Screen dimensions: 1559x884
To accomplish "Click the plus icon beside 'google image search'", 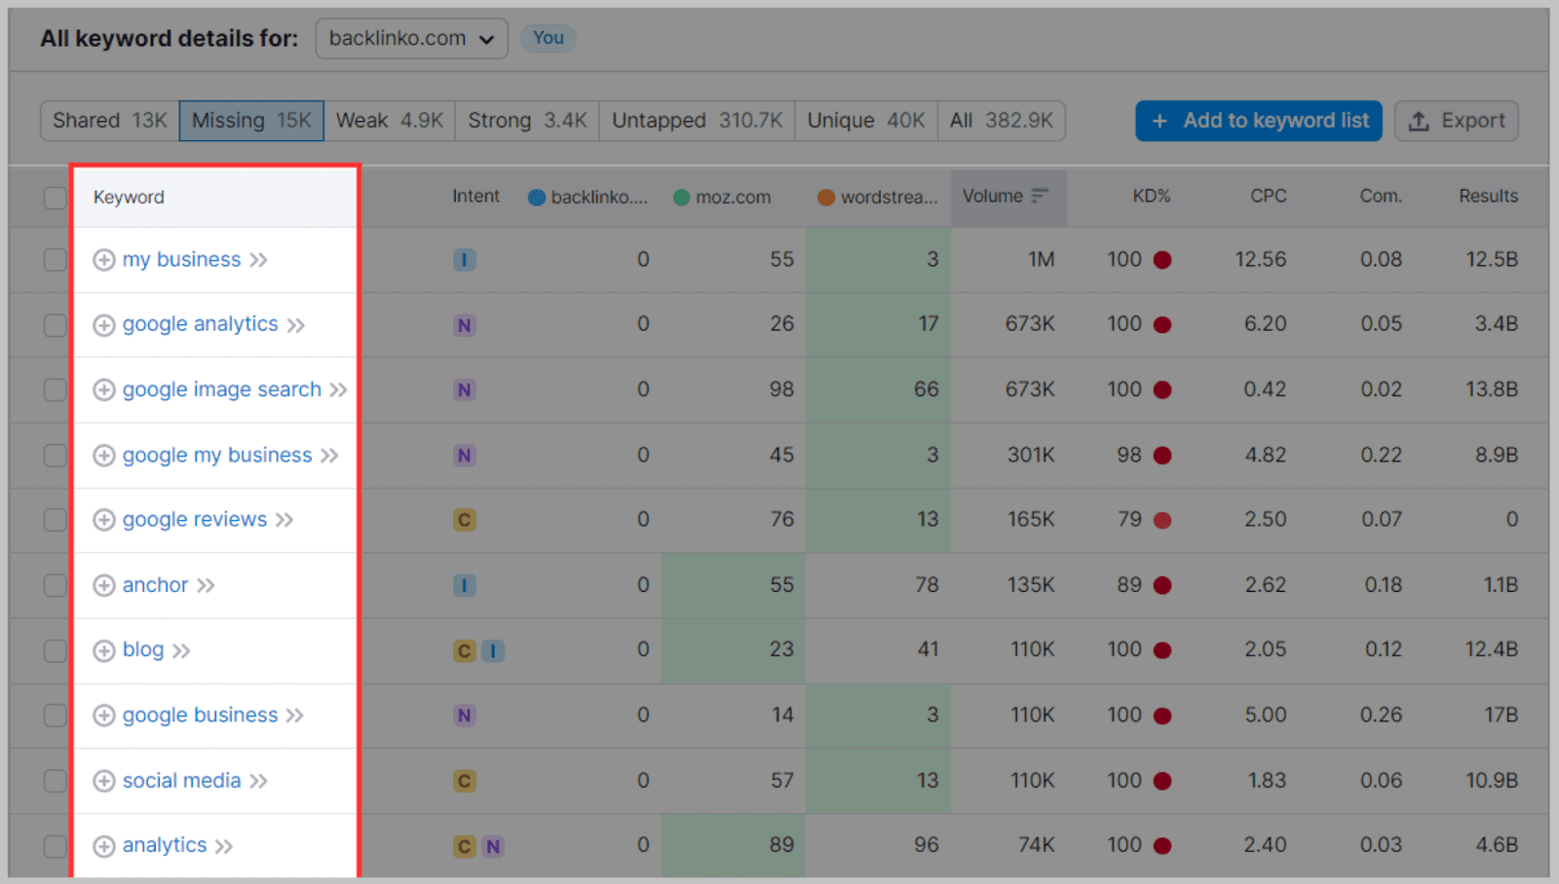I will click(x=104, y=390).
